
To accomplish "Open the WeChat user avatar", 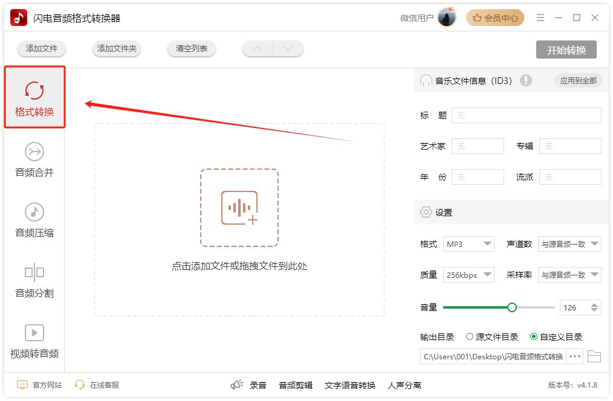I will click(x=446, y=17).
